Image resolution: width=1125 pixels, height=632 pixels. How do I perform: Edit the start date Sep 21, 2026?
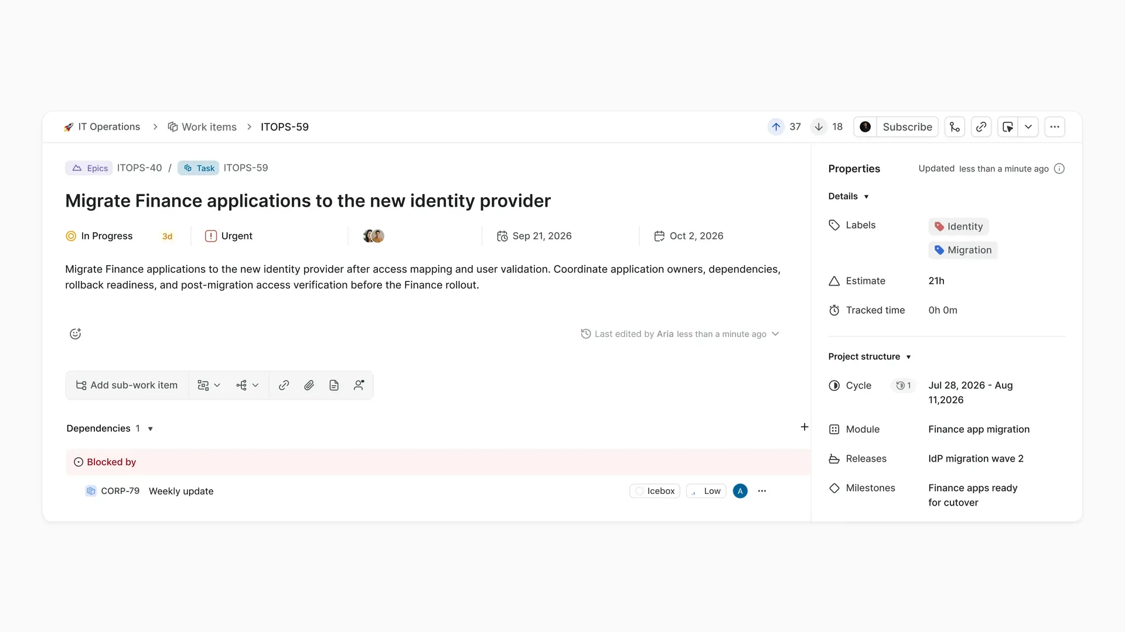click(534, 236)
